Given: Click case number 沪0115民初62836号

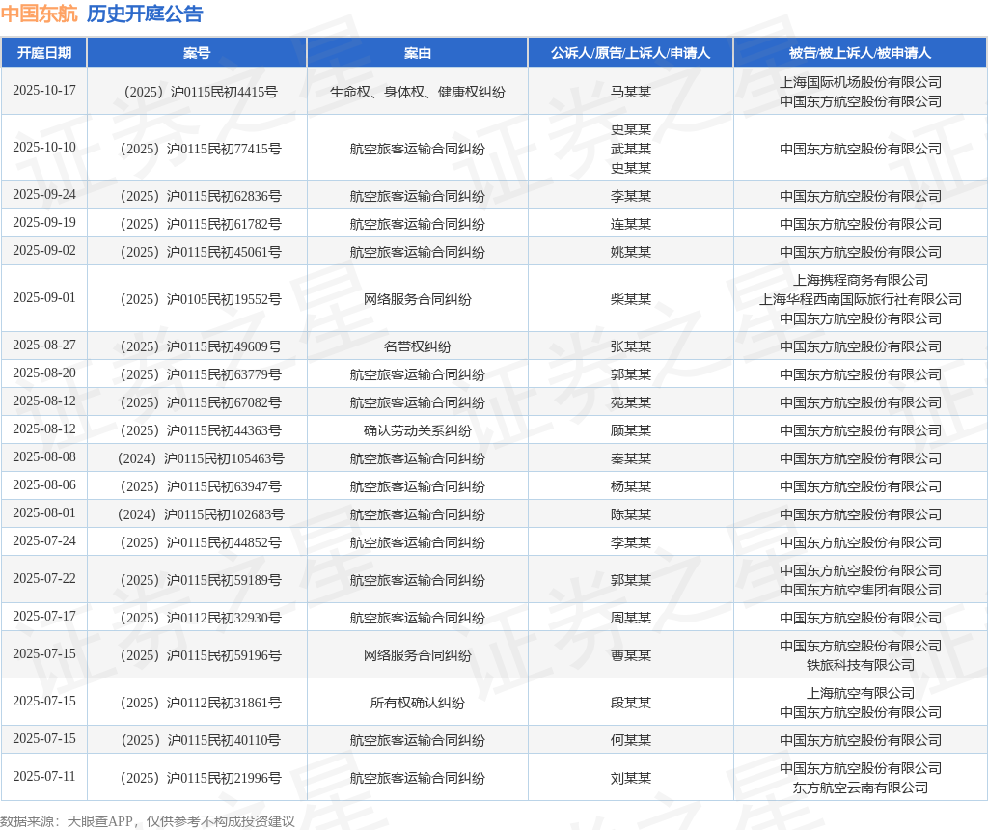Looking at the screenshot, I should click(201, 196).
